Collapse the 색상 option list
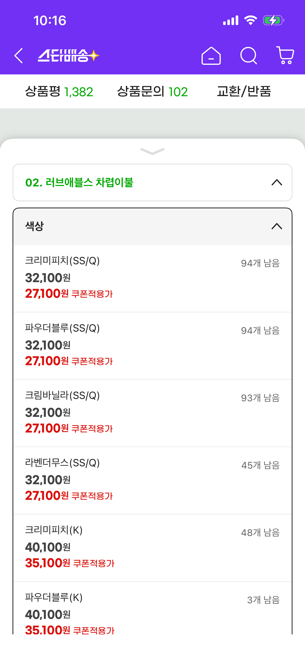Screen dimensions: 305x661 (152, 226)
